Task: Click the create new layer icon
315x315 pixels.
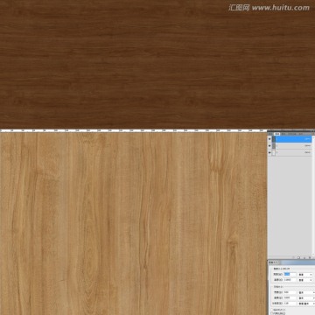Action: [304, 257]
